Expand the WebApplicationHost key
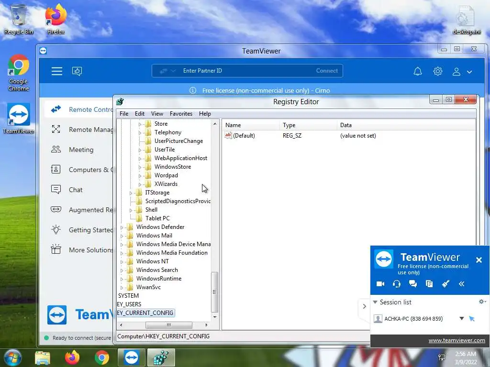 click(140, 159)
